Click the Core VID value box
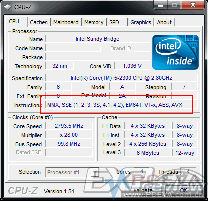This screenshot has width=208, height=201. point(132,66)
